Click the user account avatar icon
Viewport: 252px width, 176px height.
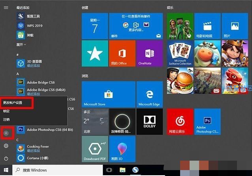pos(6,133)
